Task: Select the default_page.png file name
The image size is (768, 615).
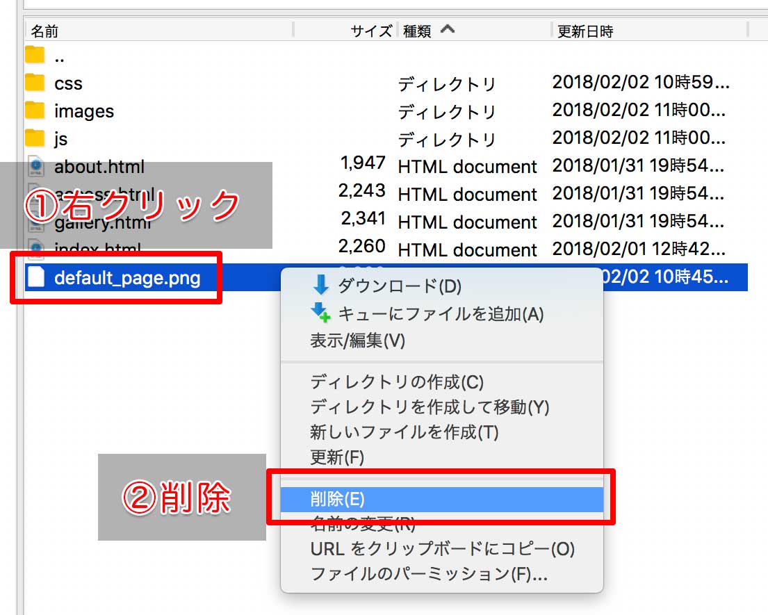Action: (127, 278)
